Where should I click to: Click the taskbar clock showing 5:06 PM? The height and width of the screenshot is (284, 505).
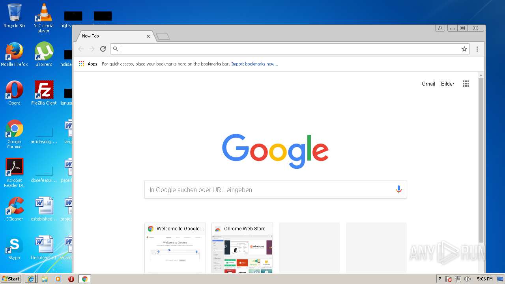click(484, 279)
